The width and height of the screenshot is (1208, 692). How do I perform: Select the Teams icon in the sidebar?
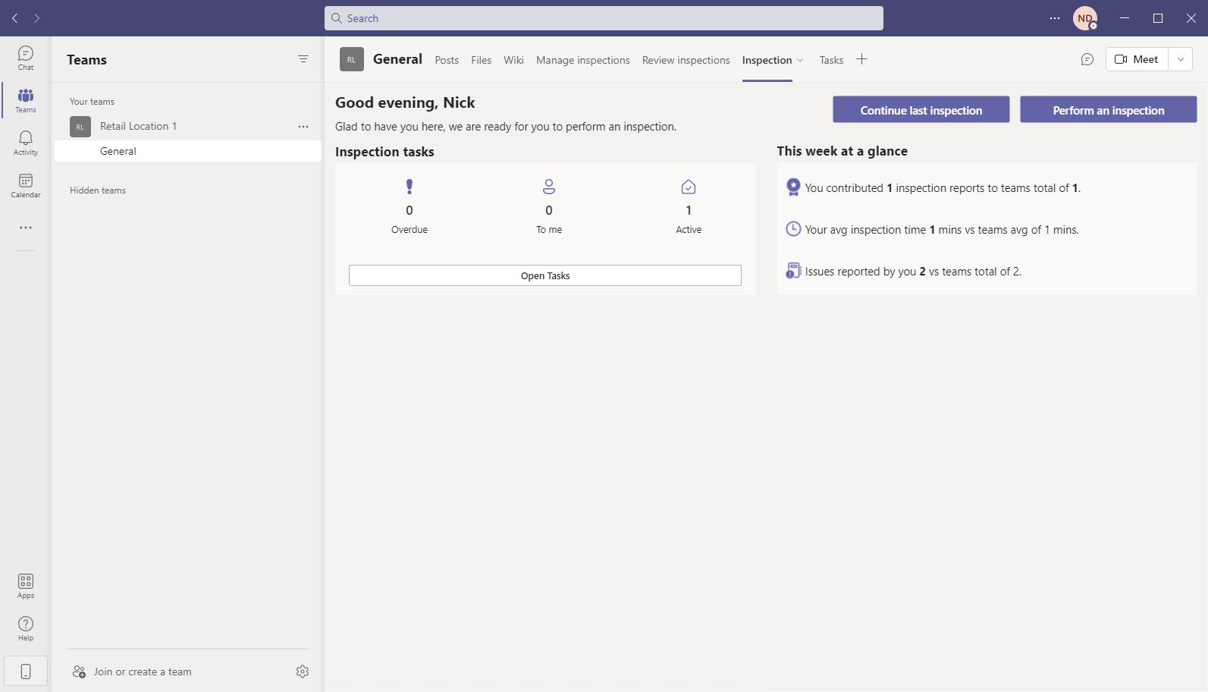pyautogui.click(x=26, y=100)
